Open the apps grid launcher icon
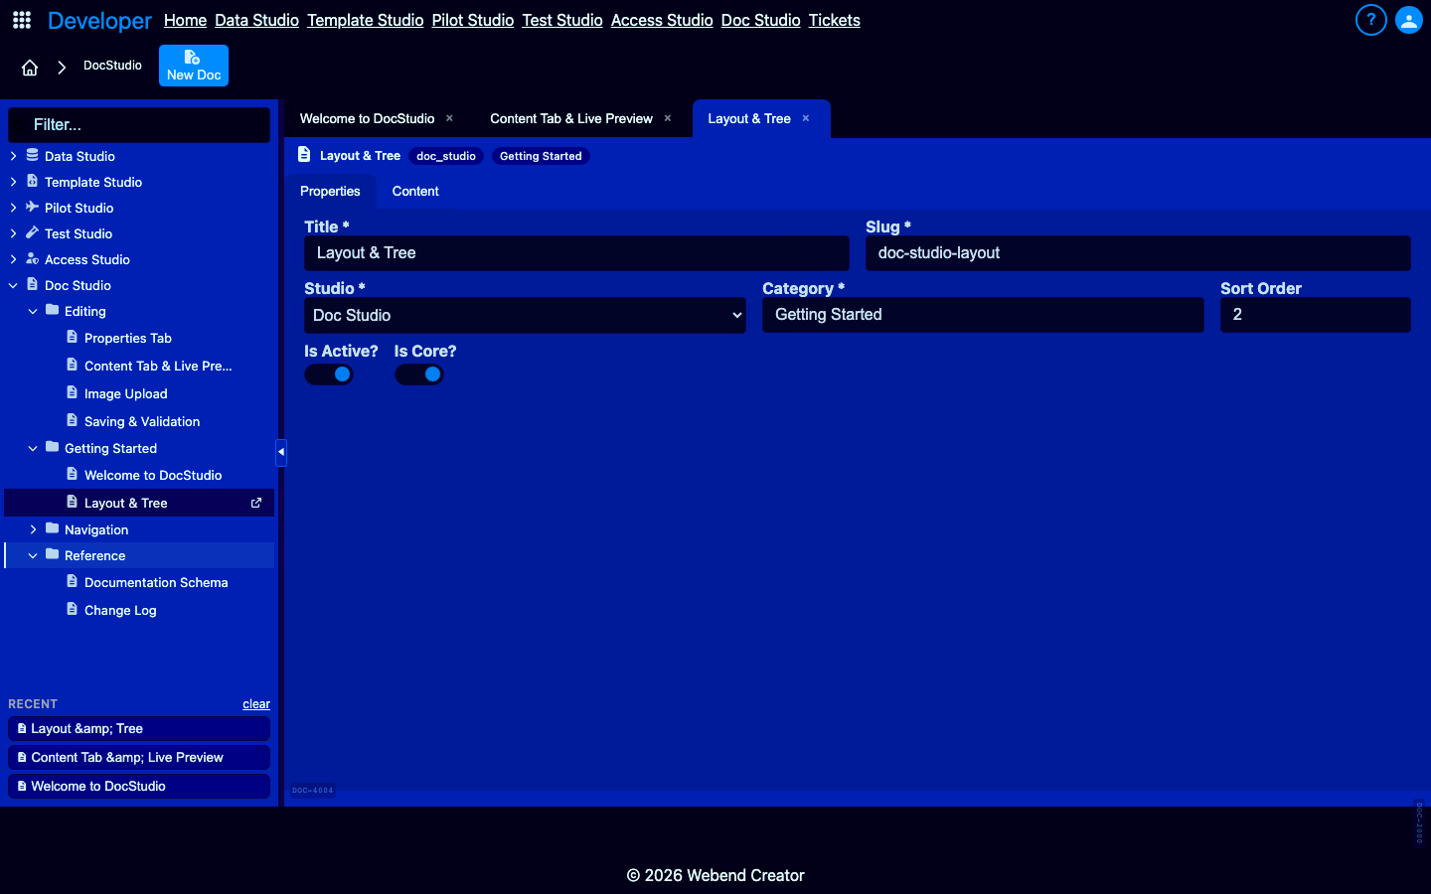The height and width of the screenshot is (894, 1431). point(22,20)
